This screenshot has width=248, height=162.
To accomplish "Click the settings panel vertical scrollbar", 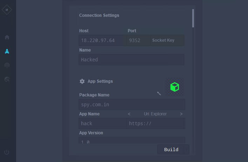I will [193, 18].
